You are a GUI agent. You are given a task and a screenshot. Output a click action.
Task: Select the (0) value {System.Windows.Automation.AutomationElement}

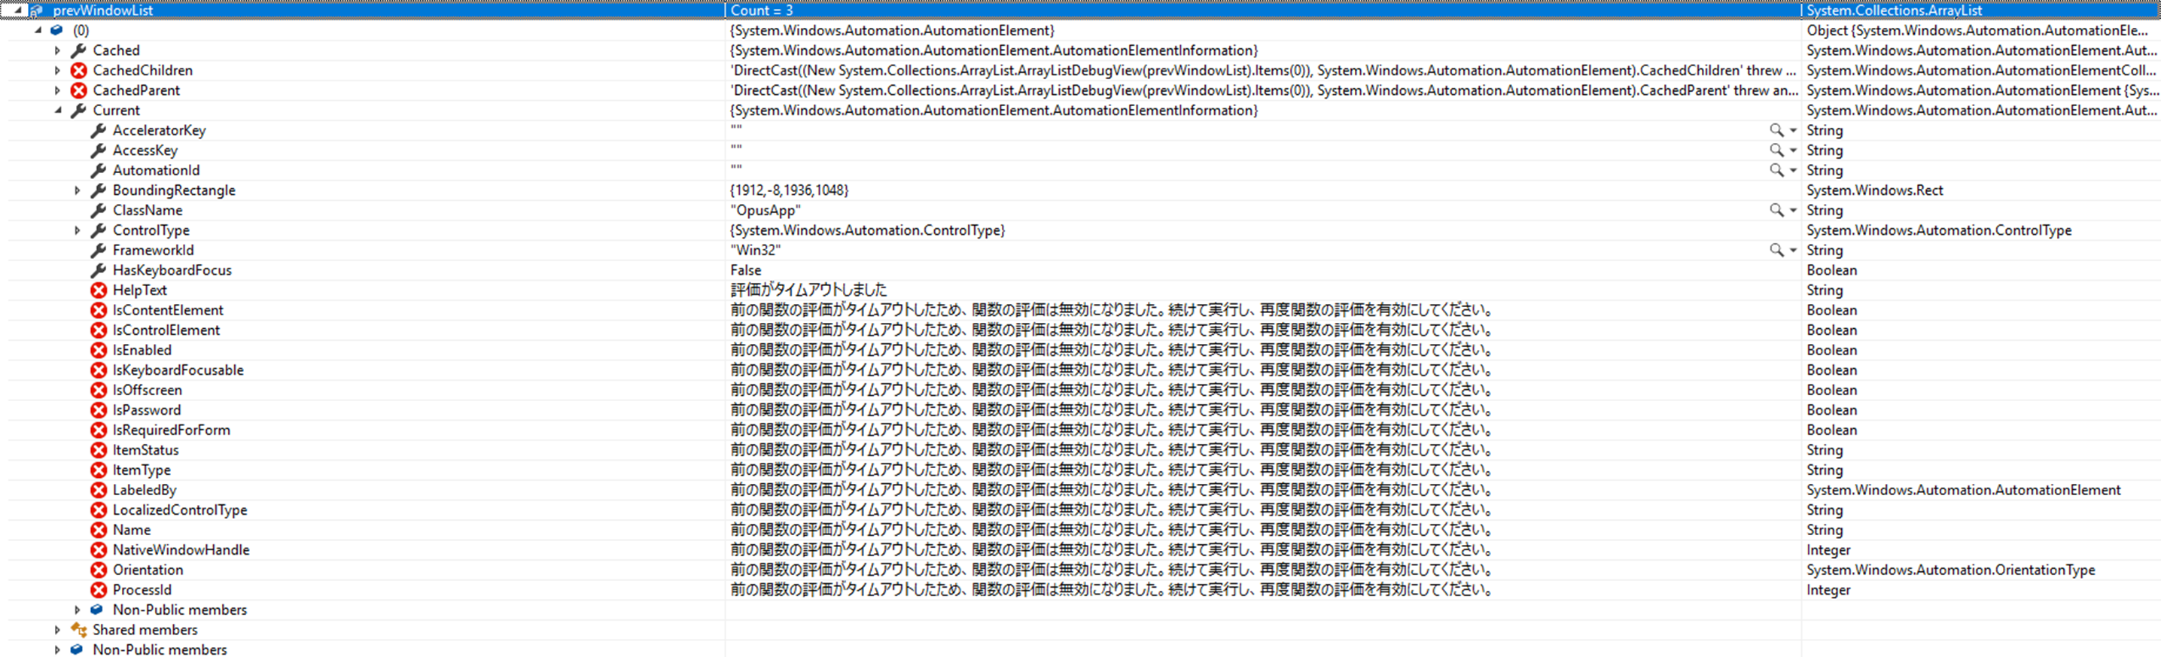click(x=893, y=30)
